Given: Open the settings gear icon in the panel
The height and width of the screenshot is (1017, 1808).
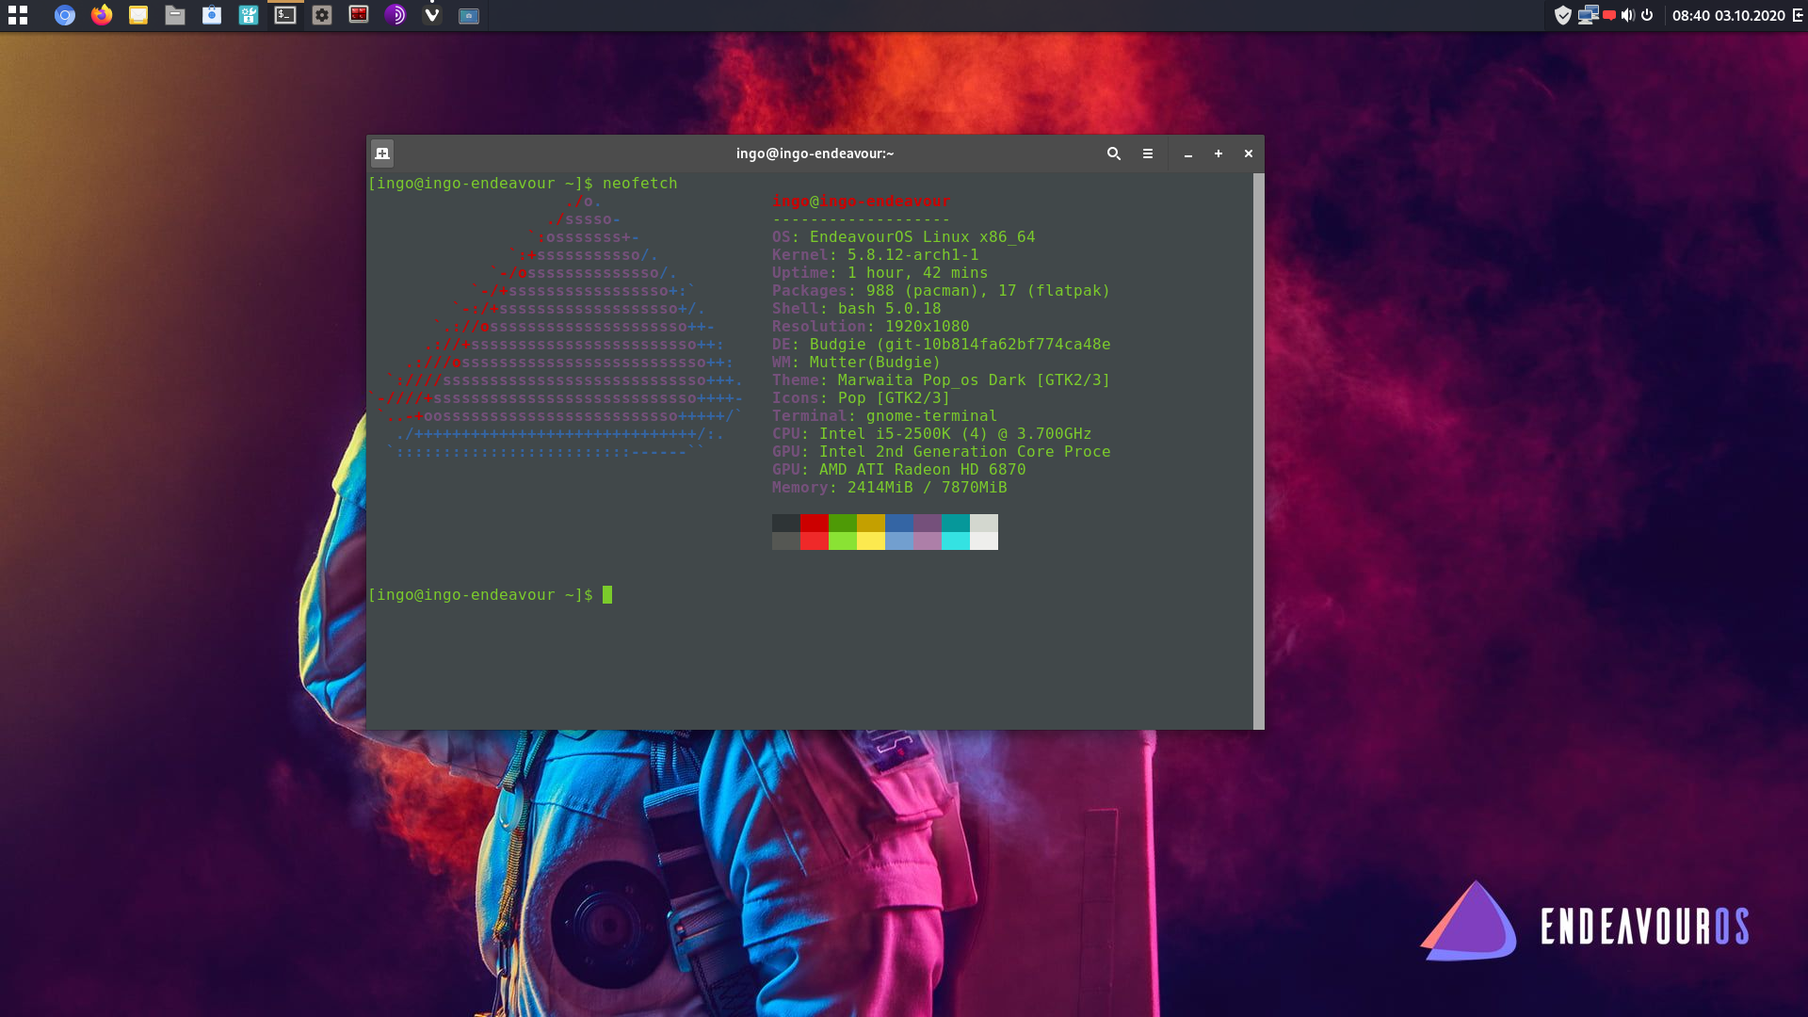Looking at the screenshot, I should coord(322,15).
